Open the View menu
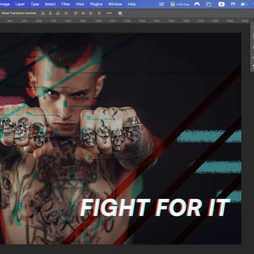254x254 pixels. (x=80, y=4)
